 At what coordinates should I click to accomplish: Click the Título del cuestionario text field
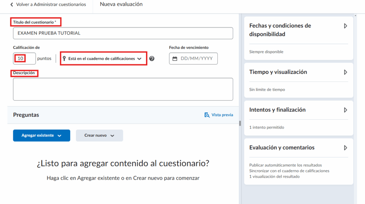click(x=123, y=33)
